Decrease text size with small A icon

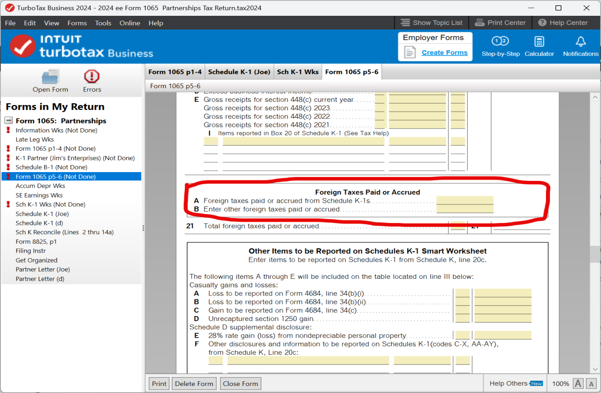pos(591,384)
